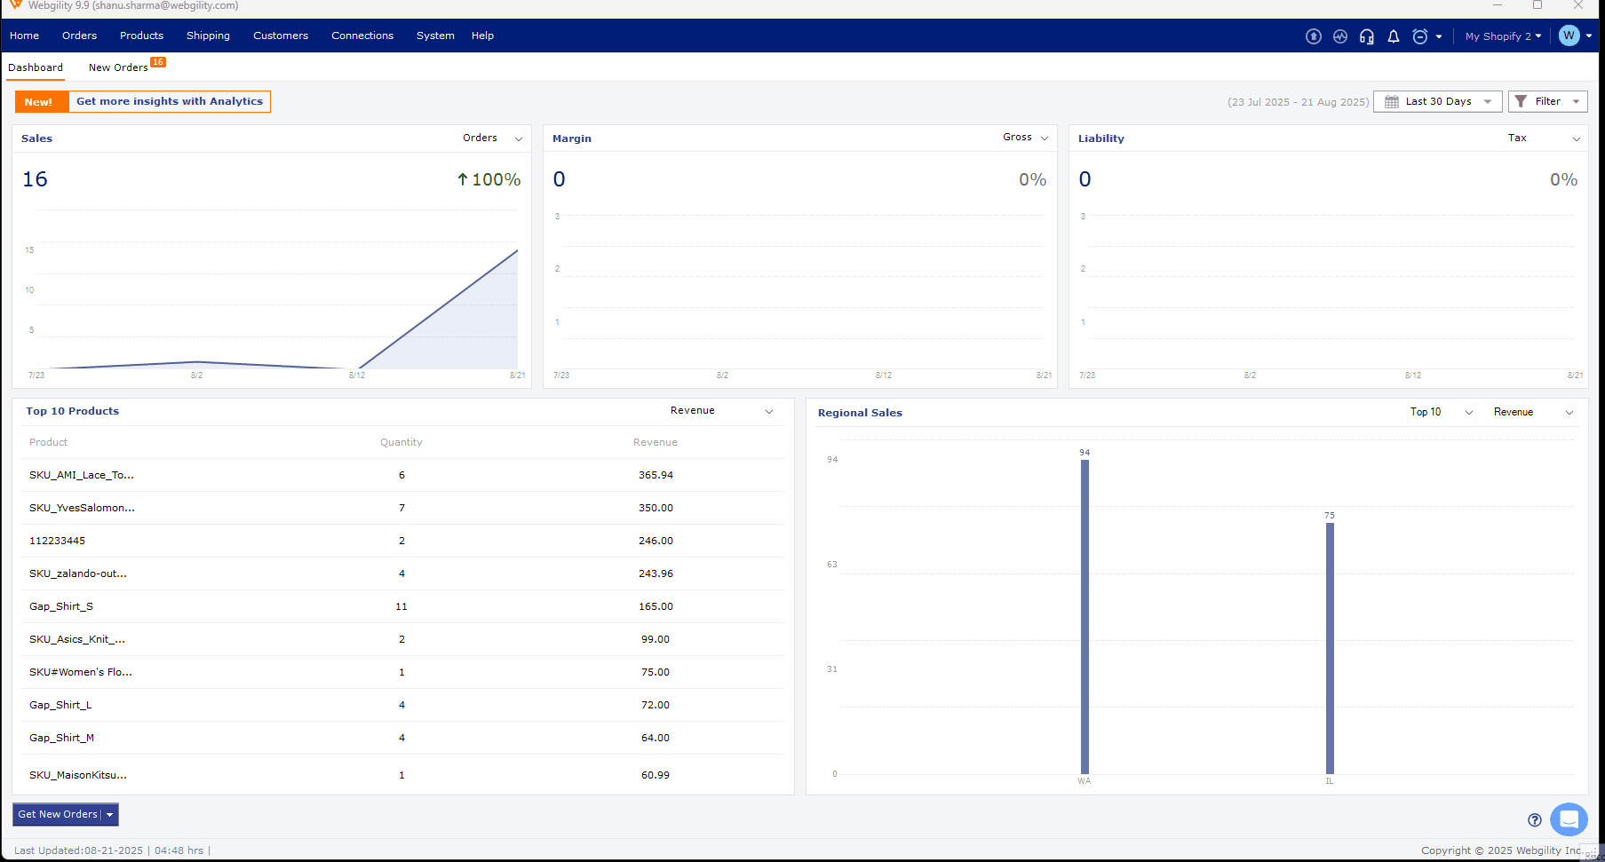Expand the Sales Orders metric dropdown

(492, 138)
